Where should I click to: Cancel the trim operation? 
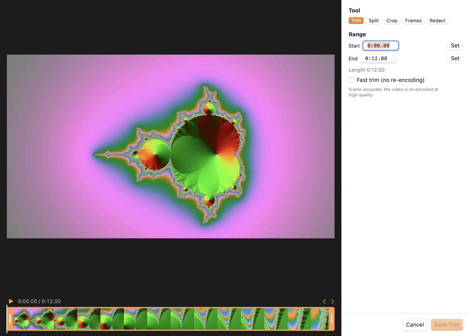click(415, 325)
